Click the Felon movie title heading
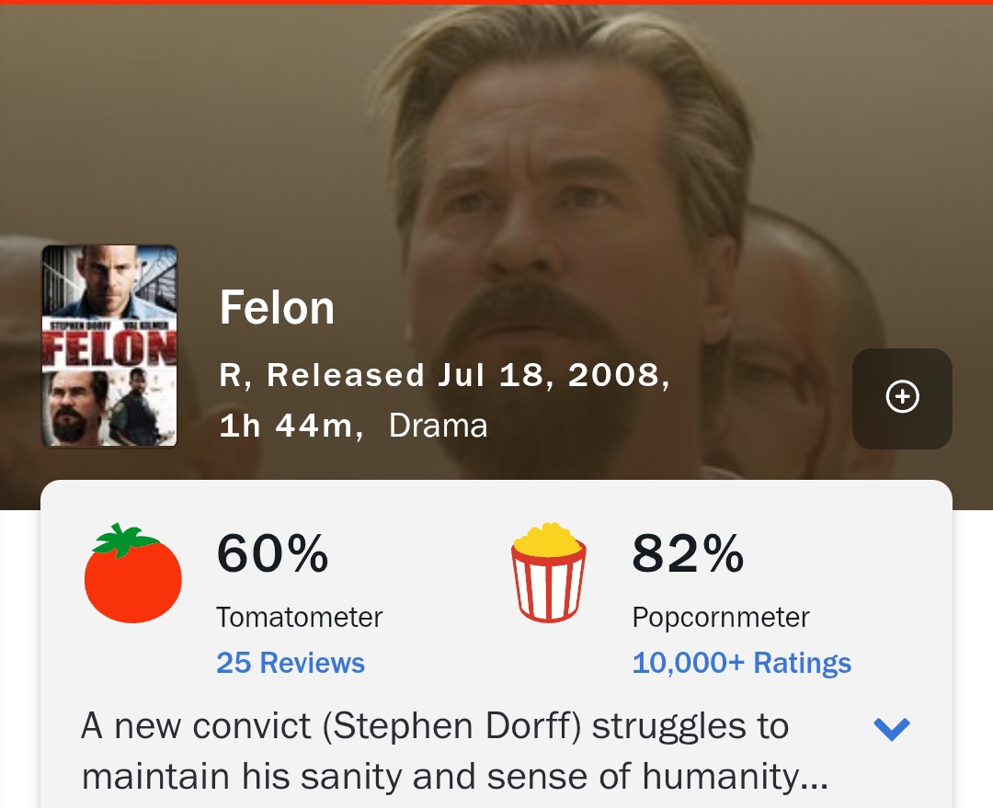 [x=277, y=308]
